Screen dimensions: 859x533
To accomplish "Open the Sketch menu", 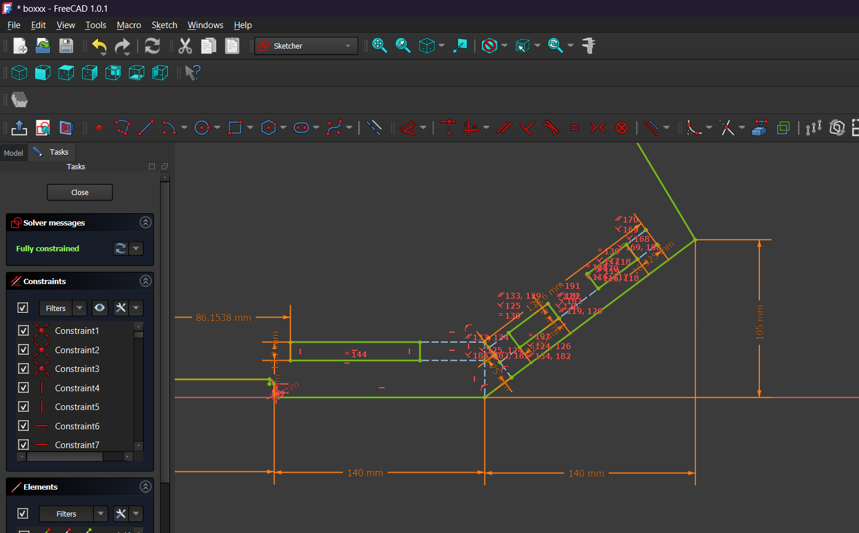I will coord(164,25).
